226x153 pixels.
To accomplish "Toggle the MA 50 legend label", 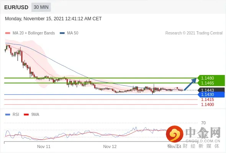I will 73,33.
